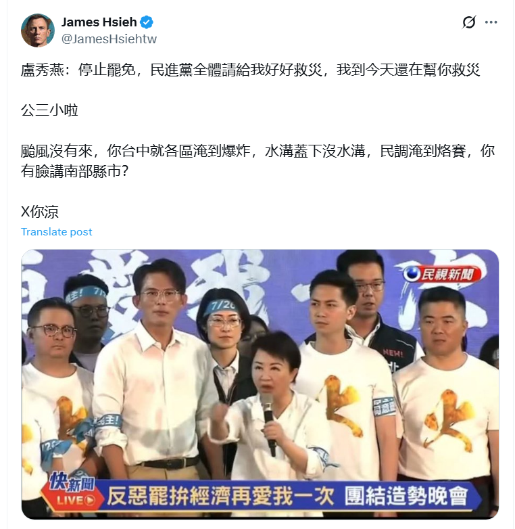
Task: Click the tweet line 公三小啦
Action: tap(49, 110)
